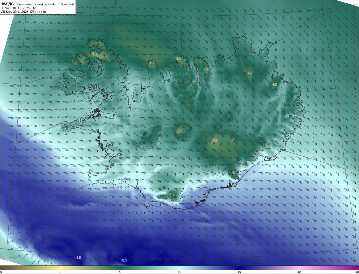Click the 10 tick label on color scale
Screen dimensions: 359x274
coord(179,272)
